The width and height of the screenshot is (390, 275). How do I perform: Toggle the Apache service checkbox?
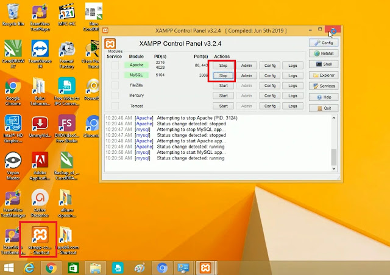click(x=115, y=65)
